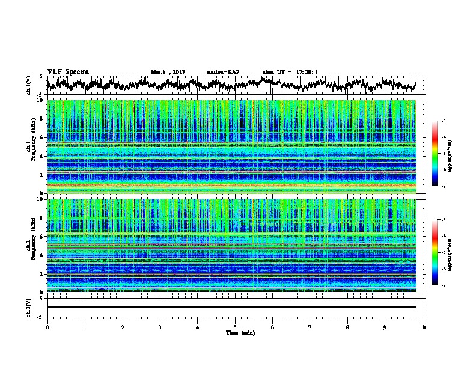Click the log(PSD) label of upper color bar
The image size is (476, 367).
point(450,157)
